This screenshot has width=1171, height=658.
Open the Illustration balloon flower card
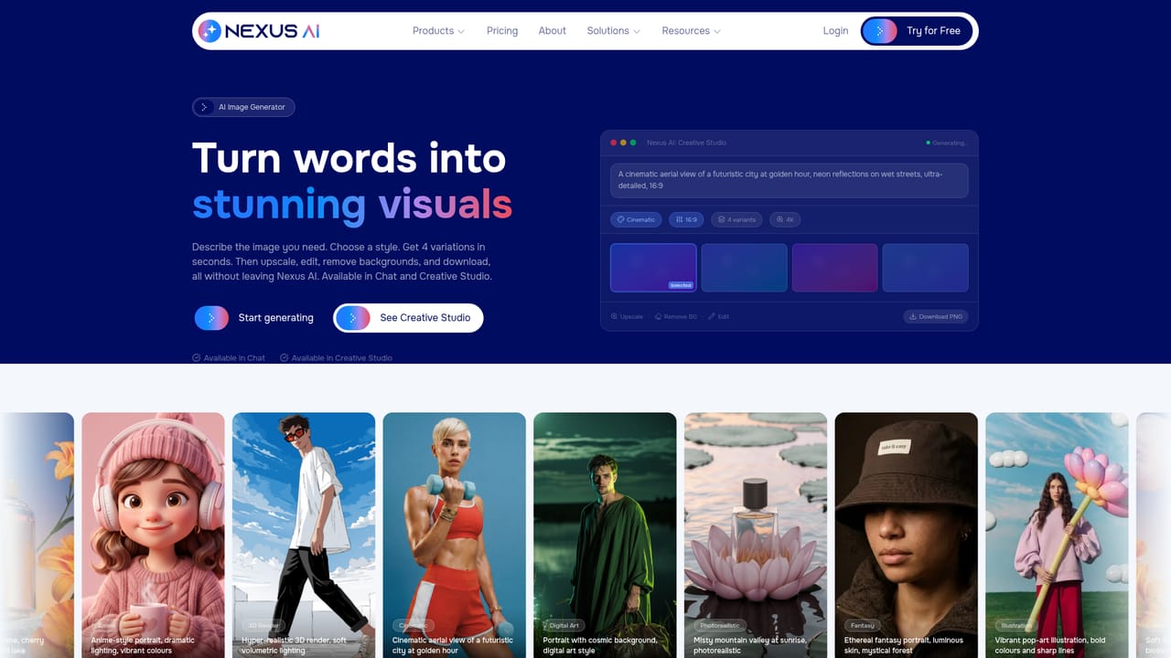[x=1057, y=536]
